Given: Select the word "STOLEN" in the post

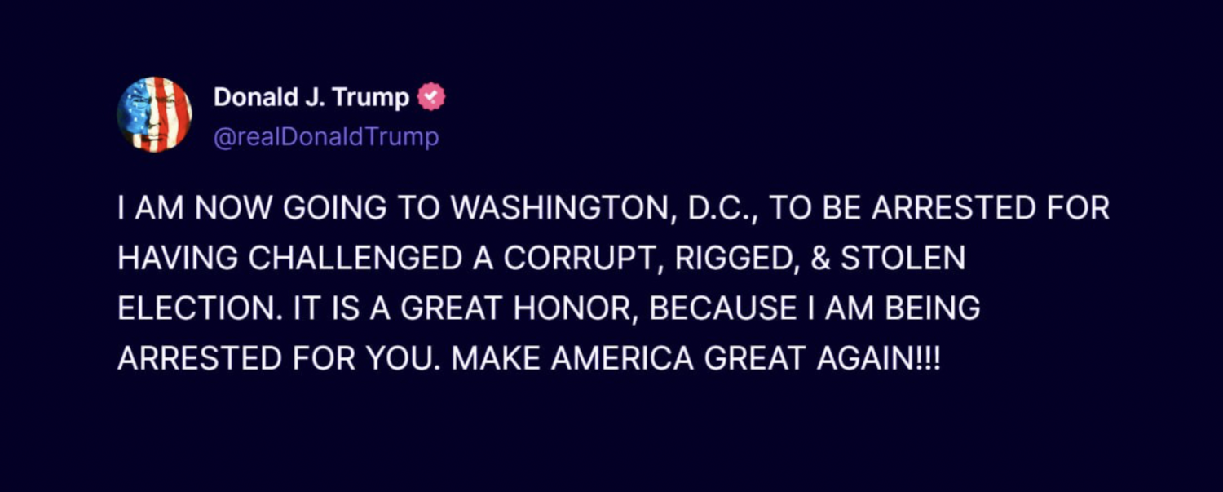Looking at the screenshot, I should coord(903,259).
